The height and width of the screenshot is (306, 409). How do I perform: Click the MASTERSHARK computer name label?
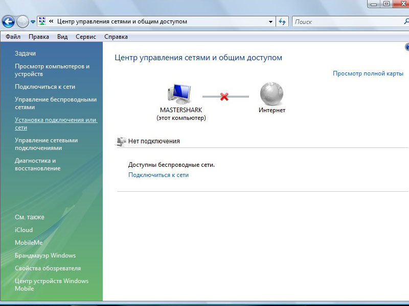[x=181, y=110]
